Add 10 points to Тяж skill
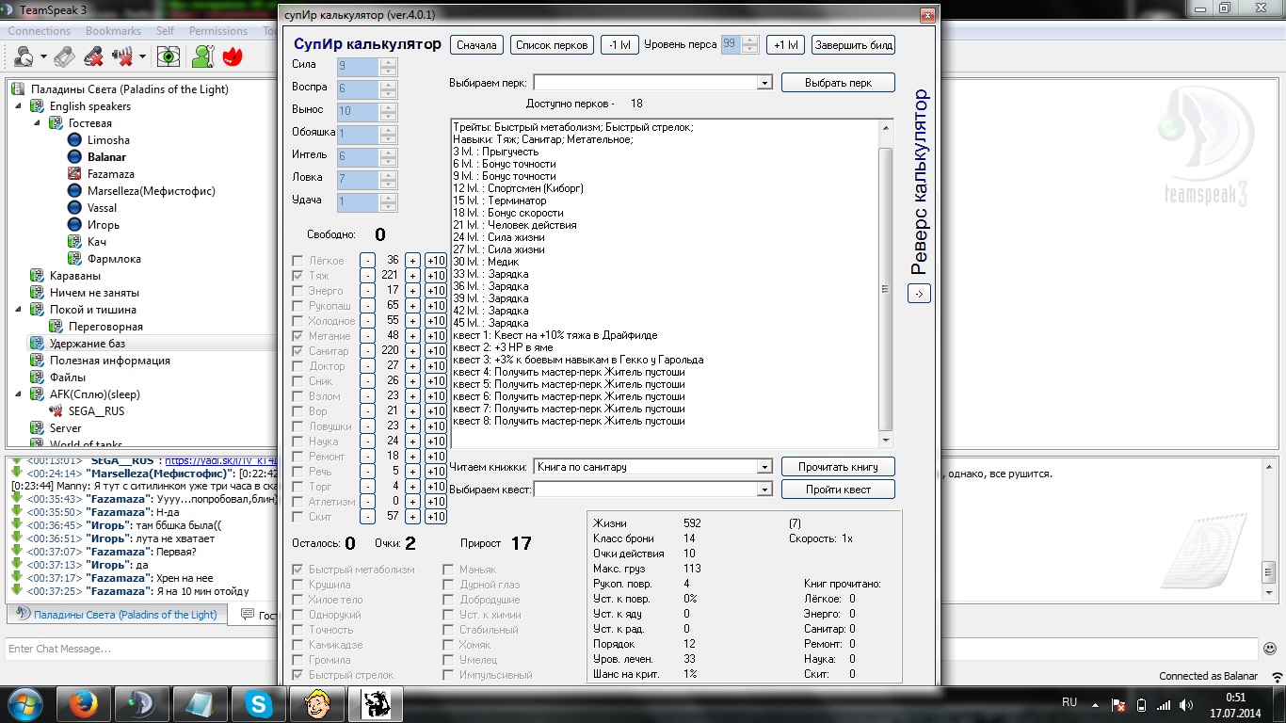The height and width of the screenshot is (723, 1286). (435, 276)
